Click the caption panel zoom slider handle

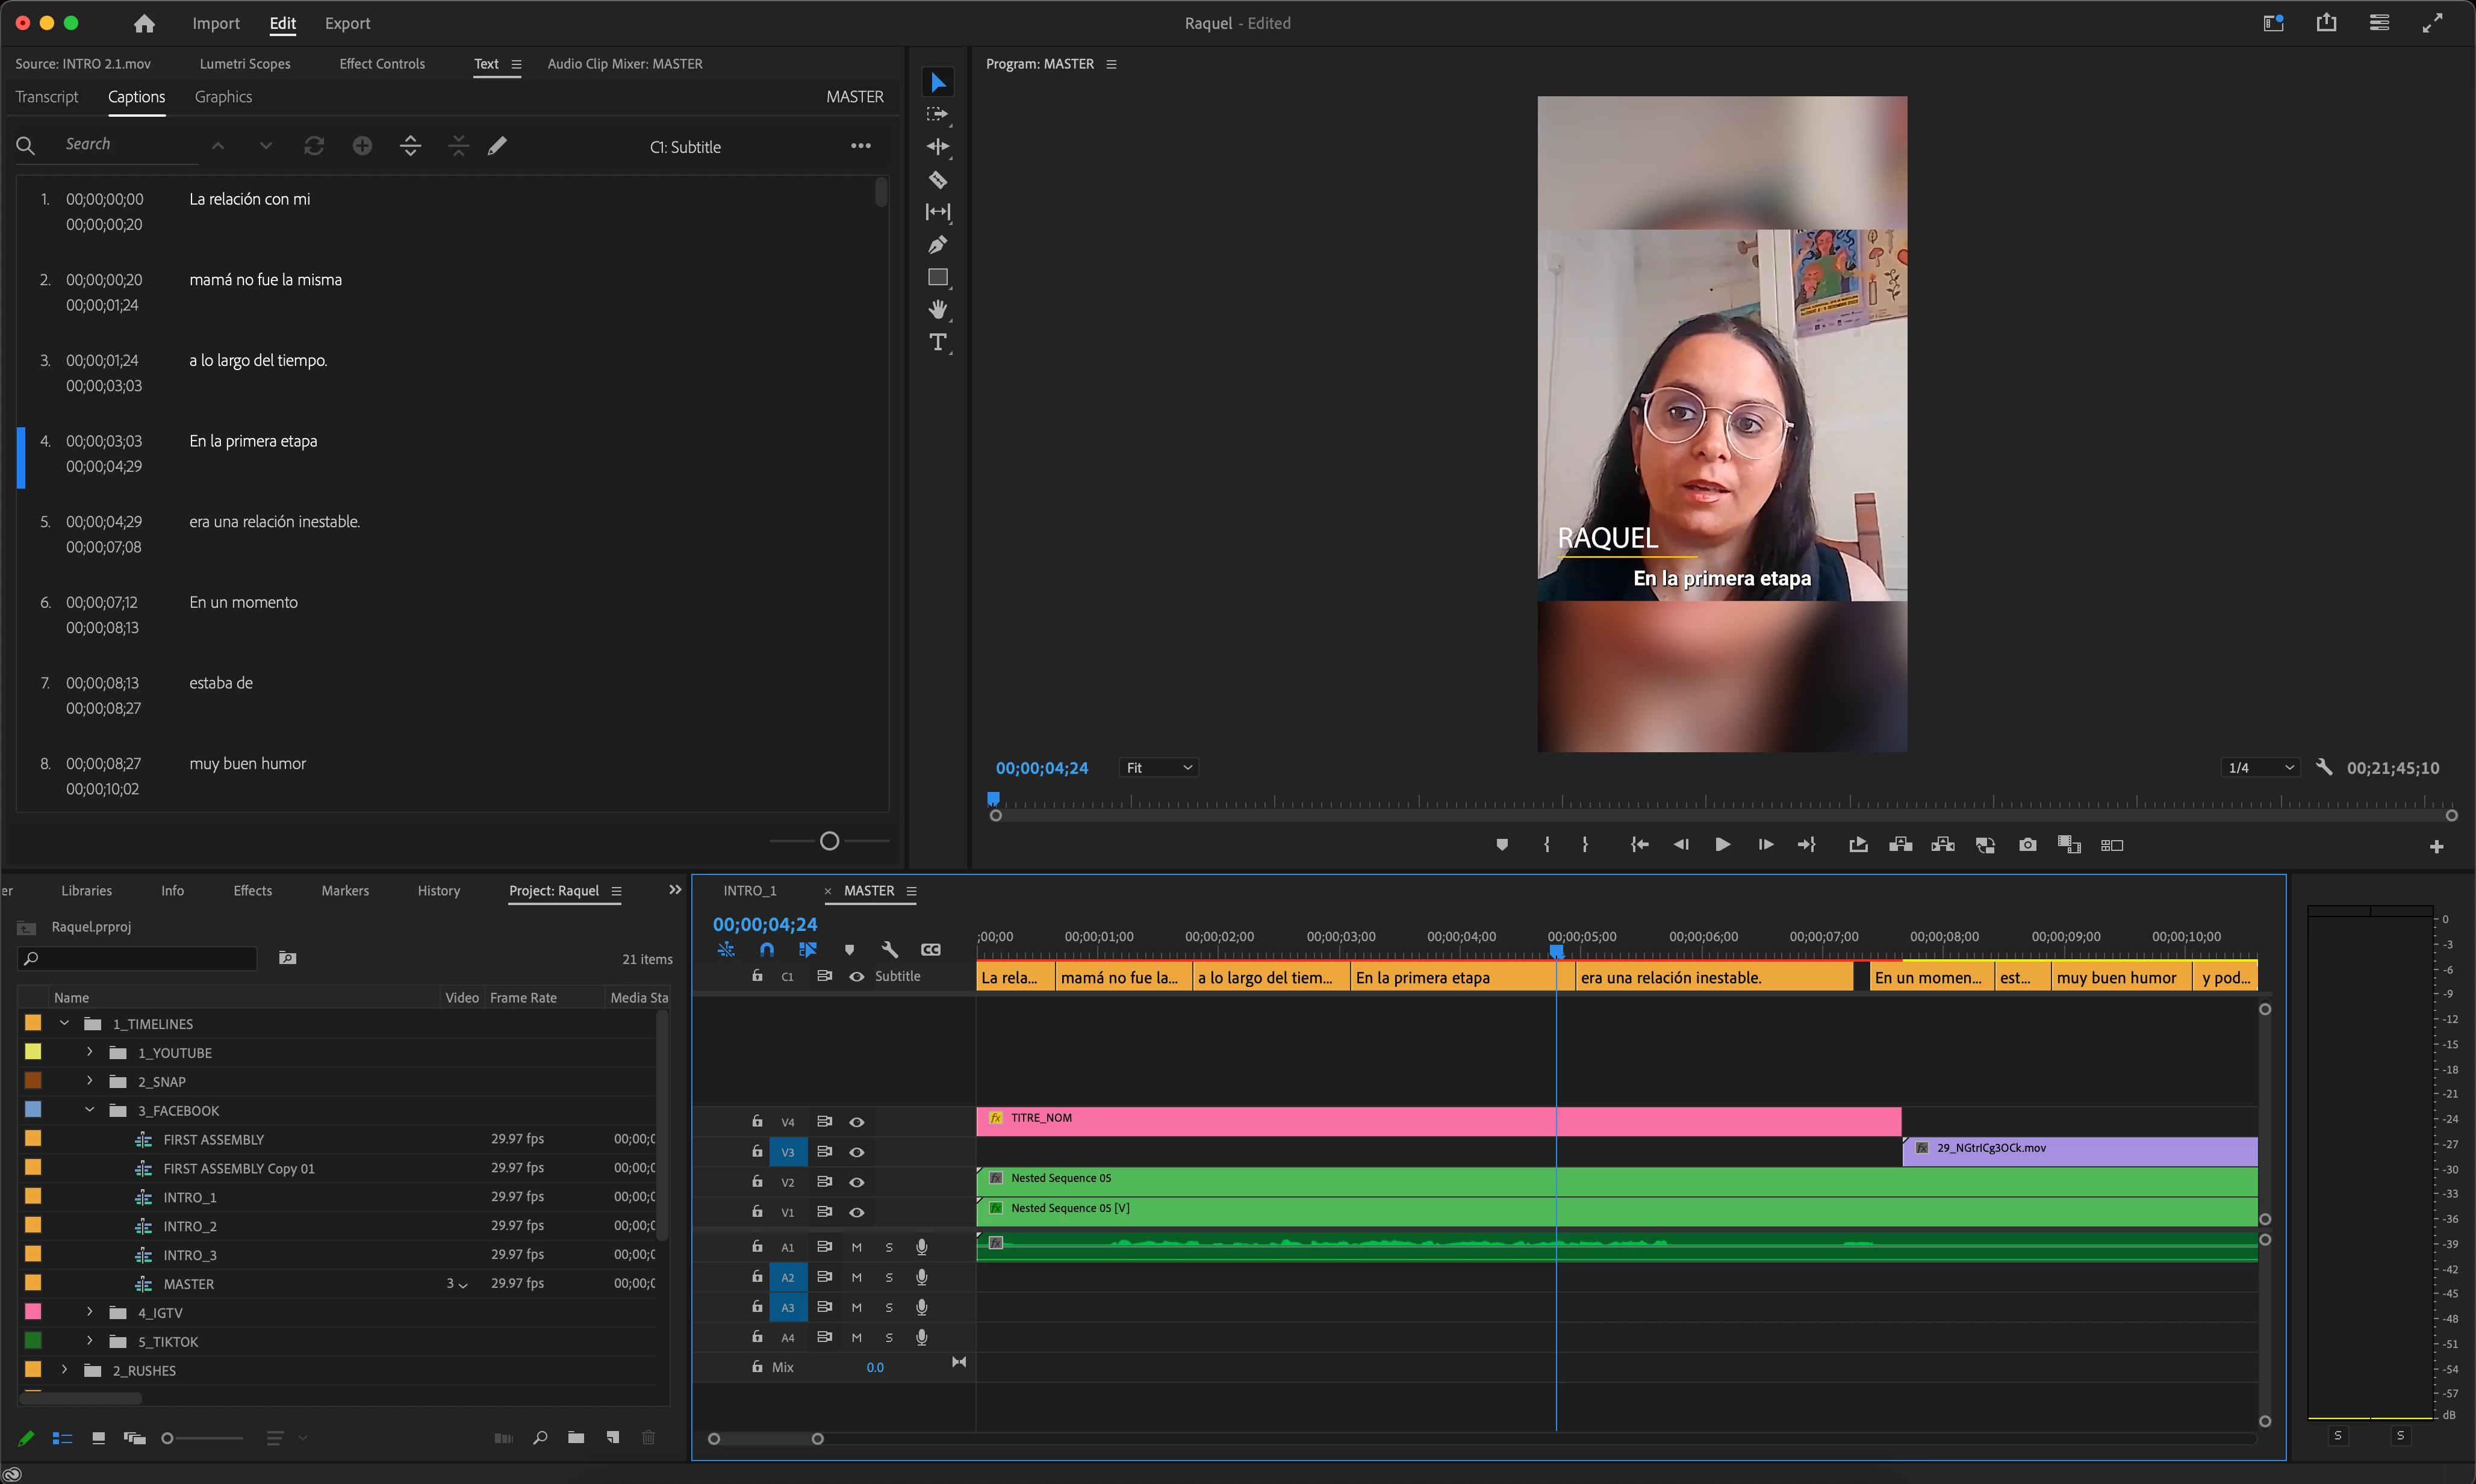click(829, 841)
